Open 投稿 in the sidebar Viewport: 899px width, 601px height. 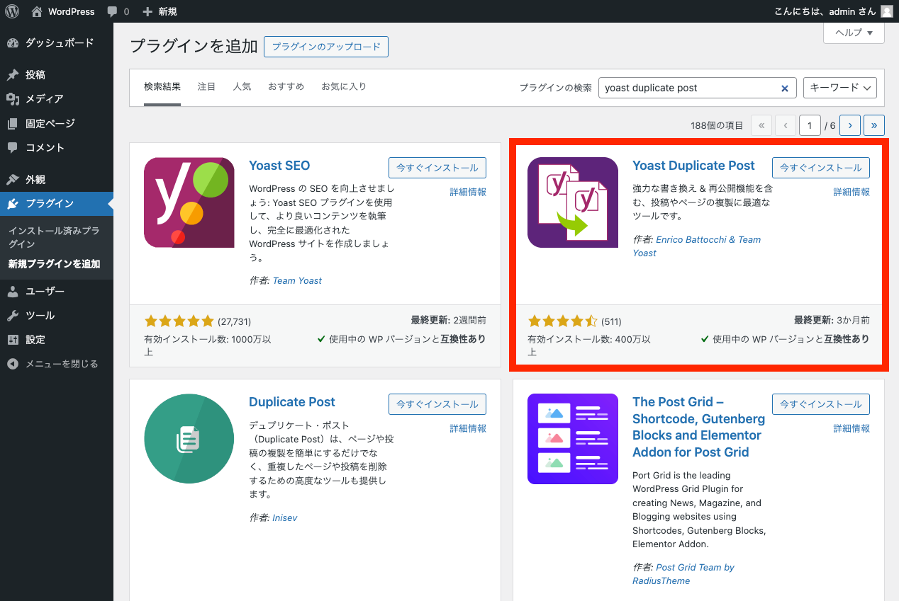57,74
